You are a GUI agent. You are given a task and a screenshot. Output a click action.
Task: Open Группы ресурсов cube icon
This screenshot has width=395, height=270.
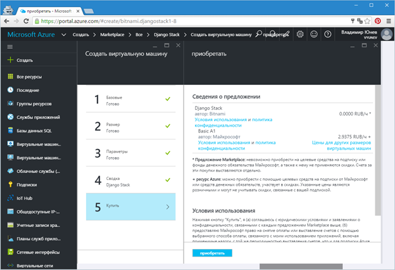coord(10,103)
